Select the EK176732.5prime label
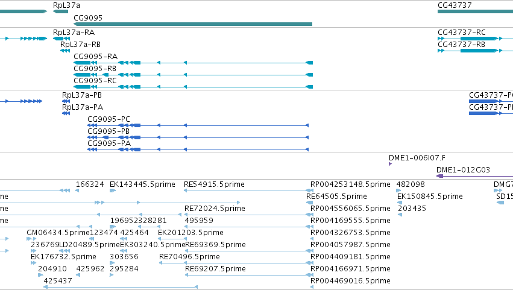This screenshot has width=513, height=290. 63,257
